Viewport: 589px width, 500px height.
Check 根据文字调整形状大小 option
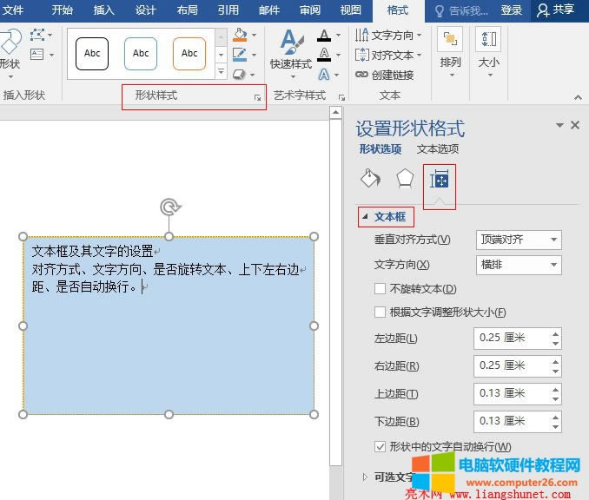pyautogui.click(x=380, y=312)
